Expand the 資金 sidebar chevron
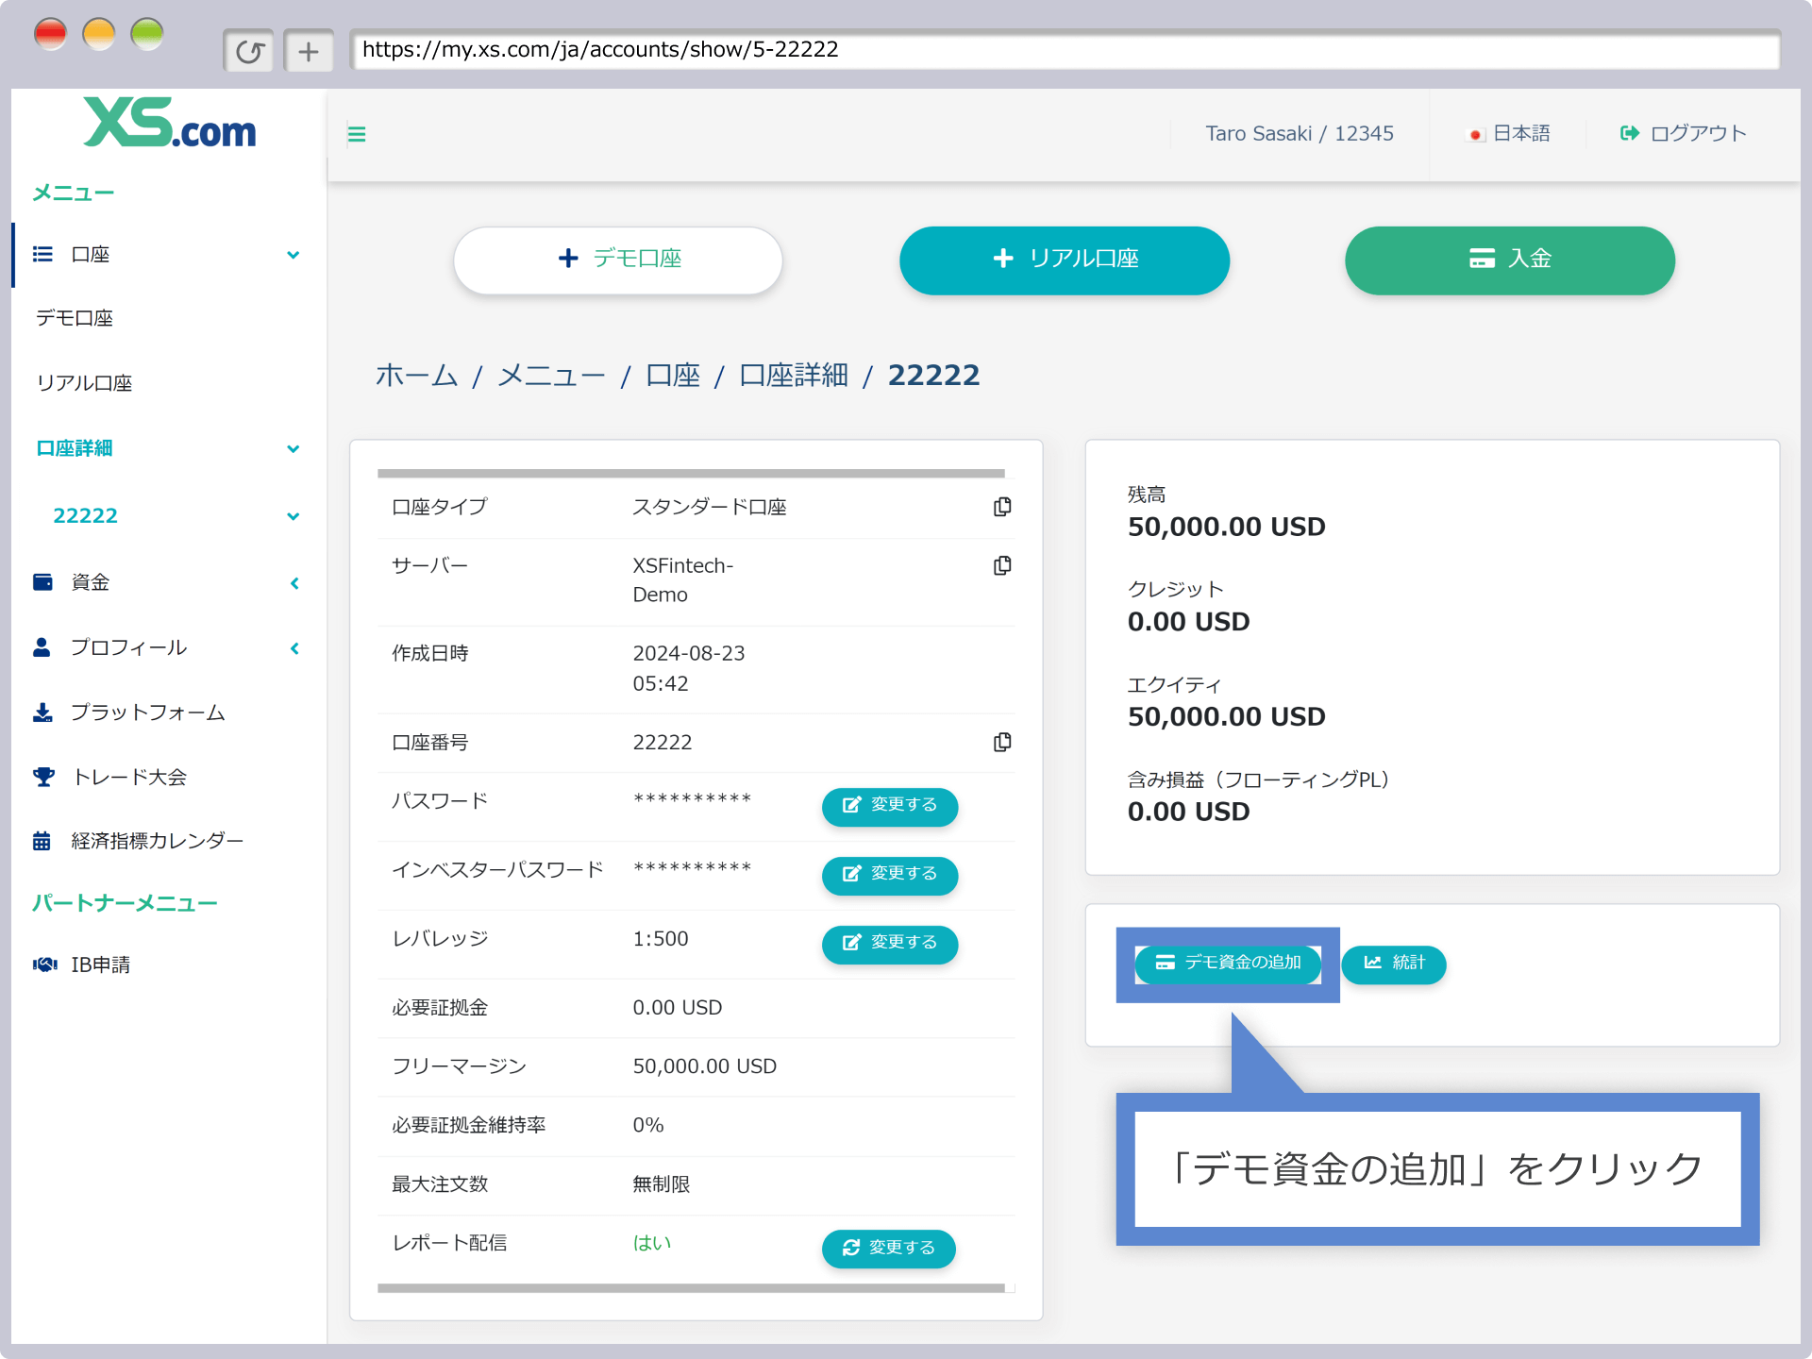The image size is (1812, 1359). [x=294, y=583]
